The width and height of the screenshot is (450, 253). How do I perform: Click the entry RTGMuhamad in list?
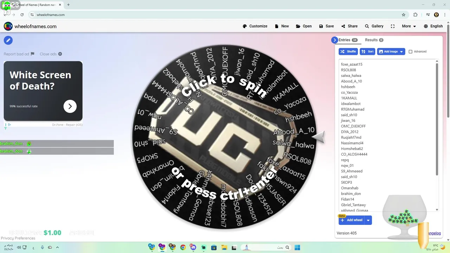tap(353, 109)
